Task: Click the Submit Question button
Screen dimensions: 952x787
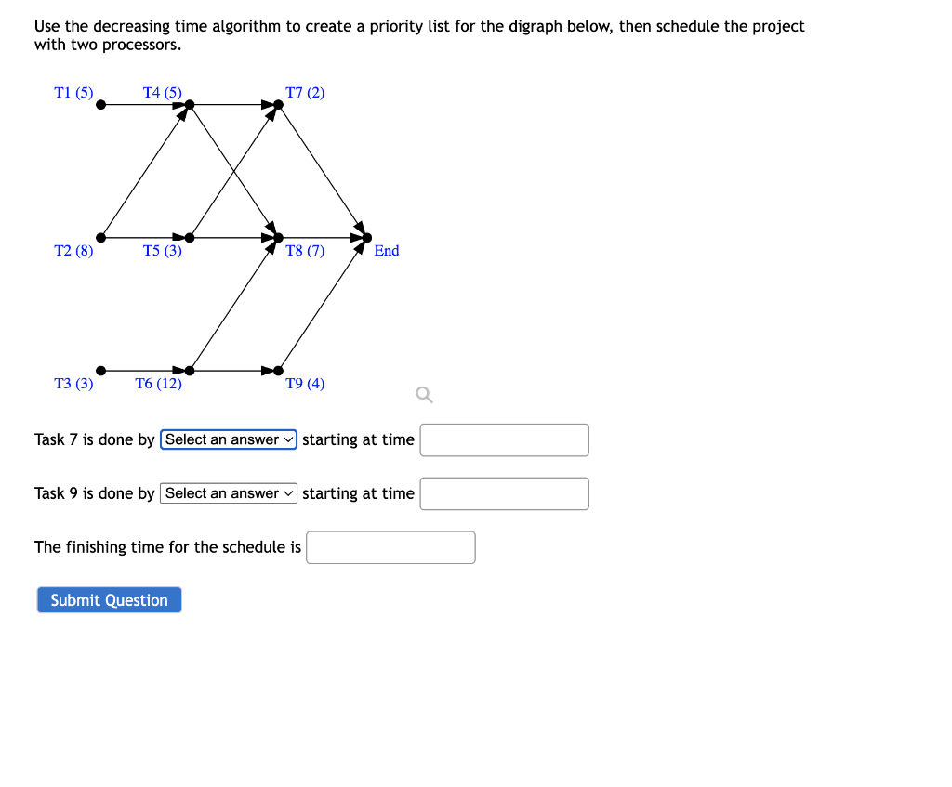Action: (x=109, y=599)
